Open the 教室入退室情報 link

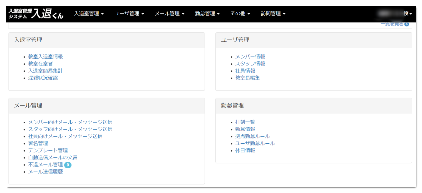(x=45, y=56)
